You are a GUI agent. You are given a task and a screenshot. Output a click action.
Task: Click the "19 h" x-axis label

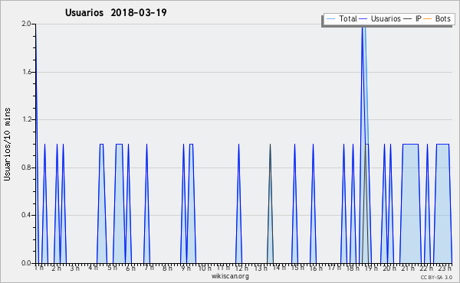pyautogui.click(x=371, y=268)
